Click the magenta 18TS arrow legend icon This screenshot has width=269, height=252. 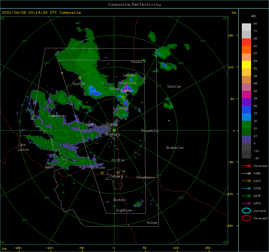click(247, 203)
